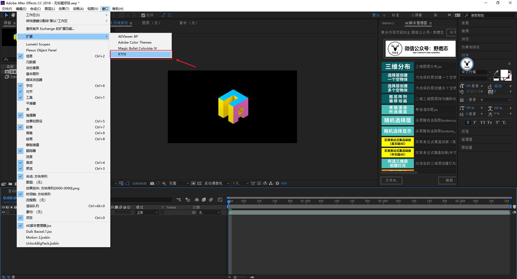
Task: Open the timeline Graph Editor icon
Action: pos(220,200)
